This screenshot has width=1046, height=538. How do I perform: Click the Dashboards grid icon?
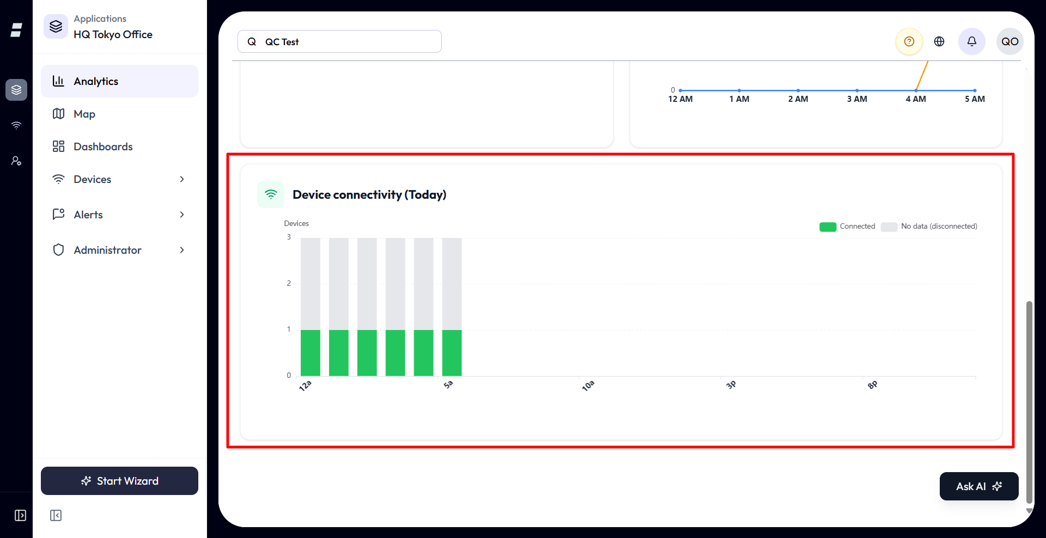pyautogui.click(x=58, y=146)
